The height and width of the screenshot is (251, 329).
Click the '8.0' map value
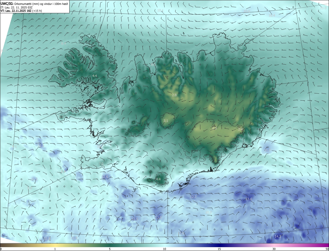153,65
